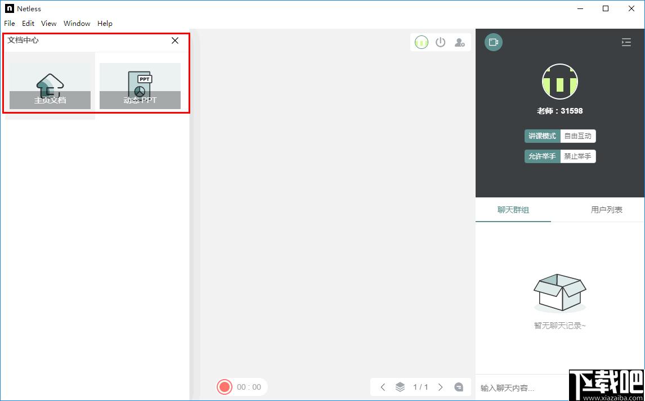Select 讲课模式 lecture mode
645x401 pixels.
542,136
